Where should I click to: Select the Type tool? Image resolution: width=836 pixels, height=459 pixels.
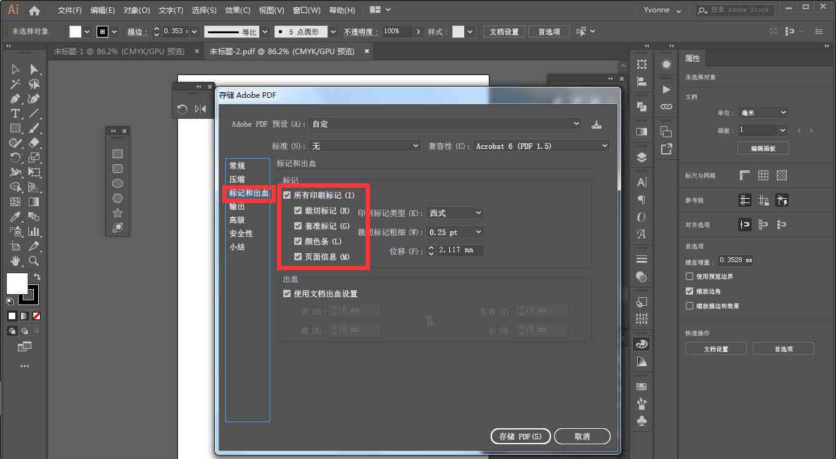15,113
